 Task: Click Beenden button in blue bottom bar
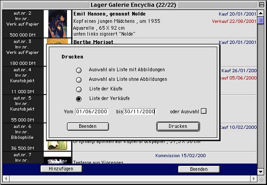199,169
